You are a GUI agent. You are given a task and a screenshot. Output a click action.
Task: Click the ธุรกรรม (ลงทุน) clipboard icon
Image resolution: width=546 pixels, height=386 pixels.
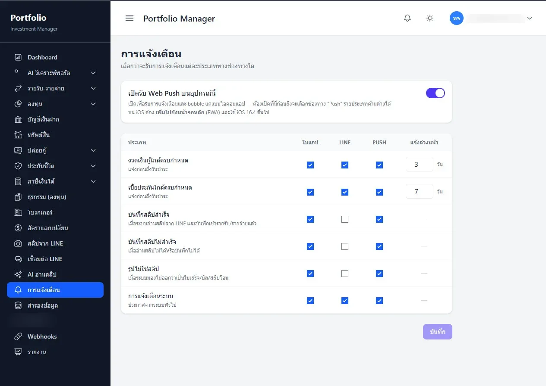tap(18, 197)
